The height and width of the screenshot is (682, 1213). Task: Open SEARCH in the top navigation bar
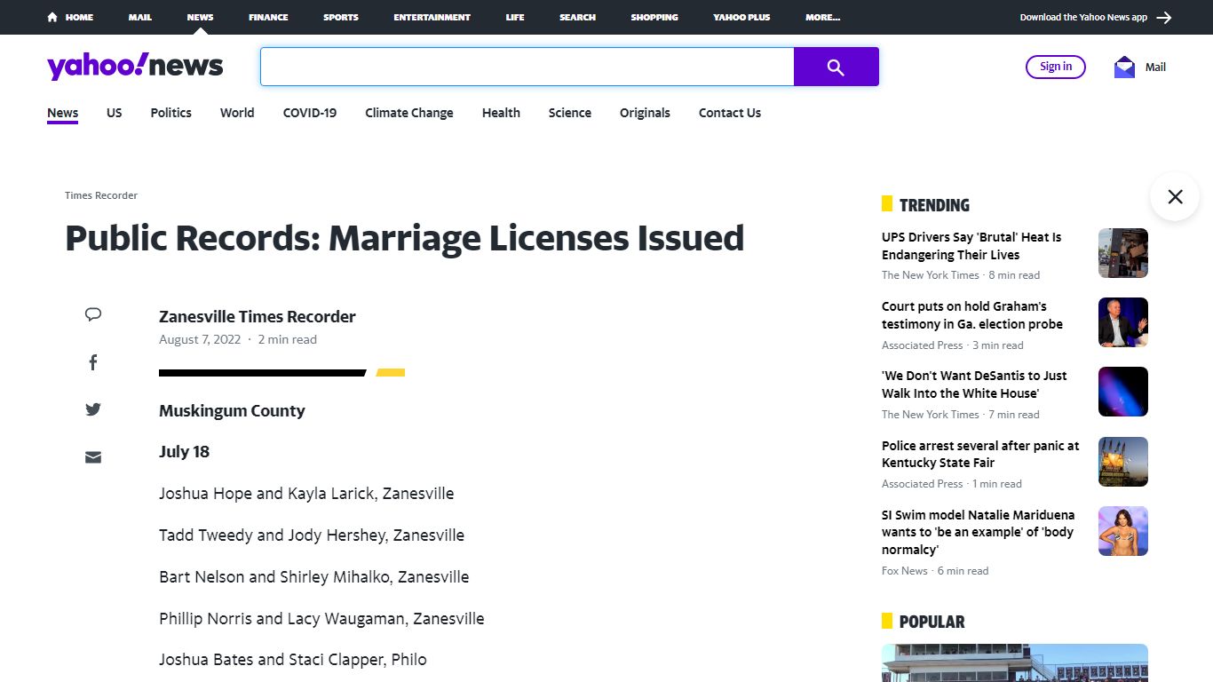pyautogui.click(x=577, y=17)
